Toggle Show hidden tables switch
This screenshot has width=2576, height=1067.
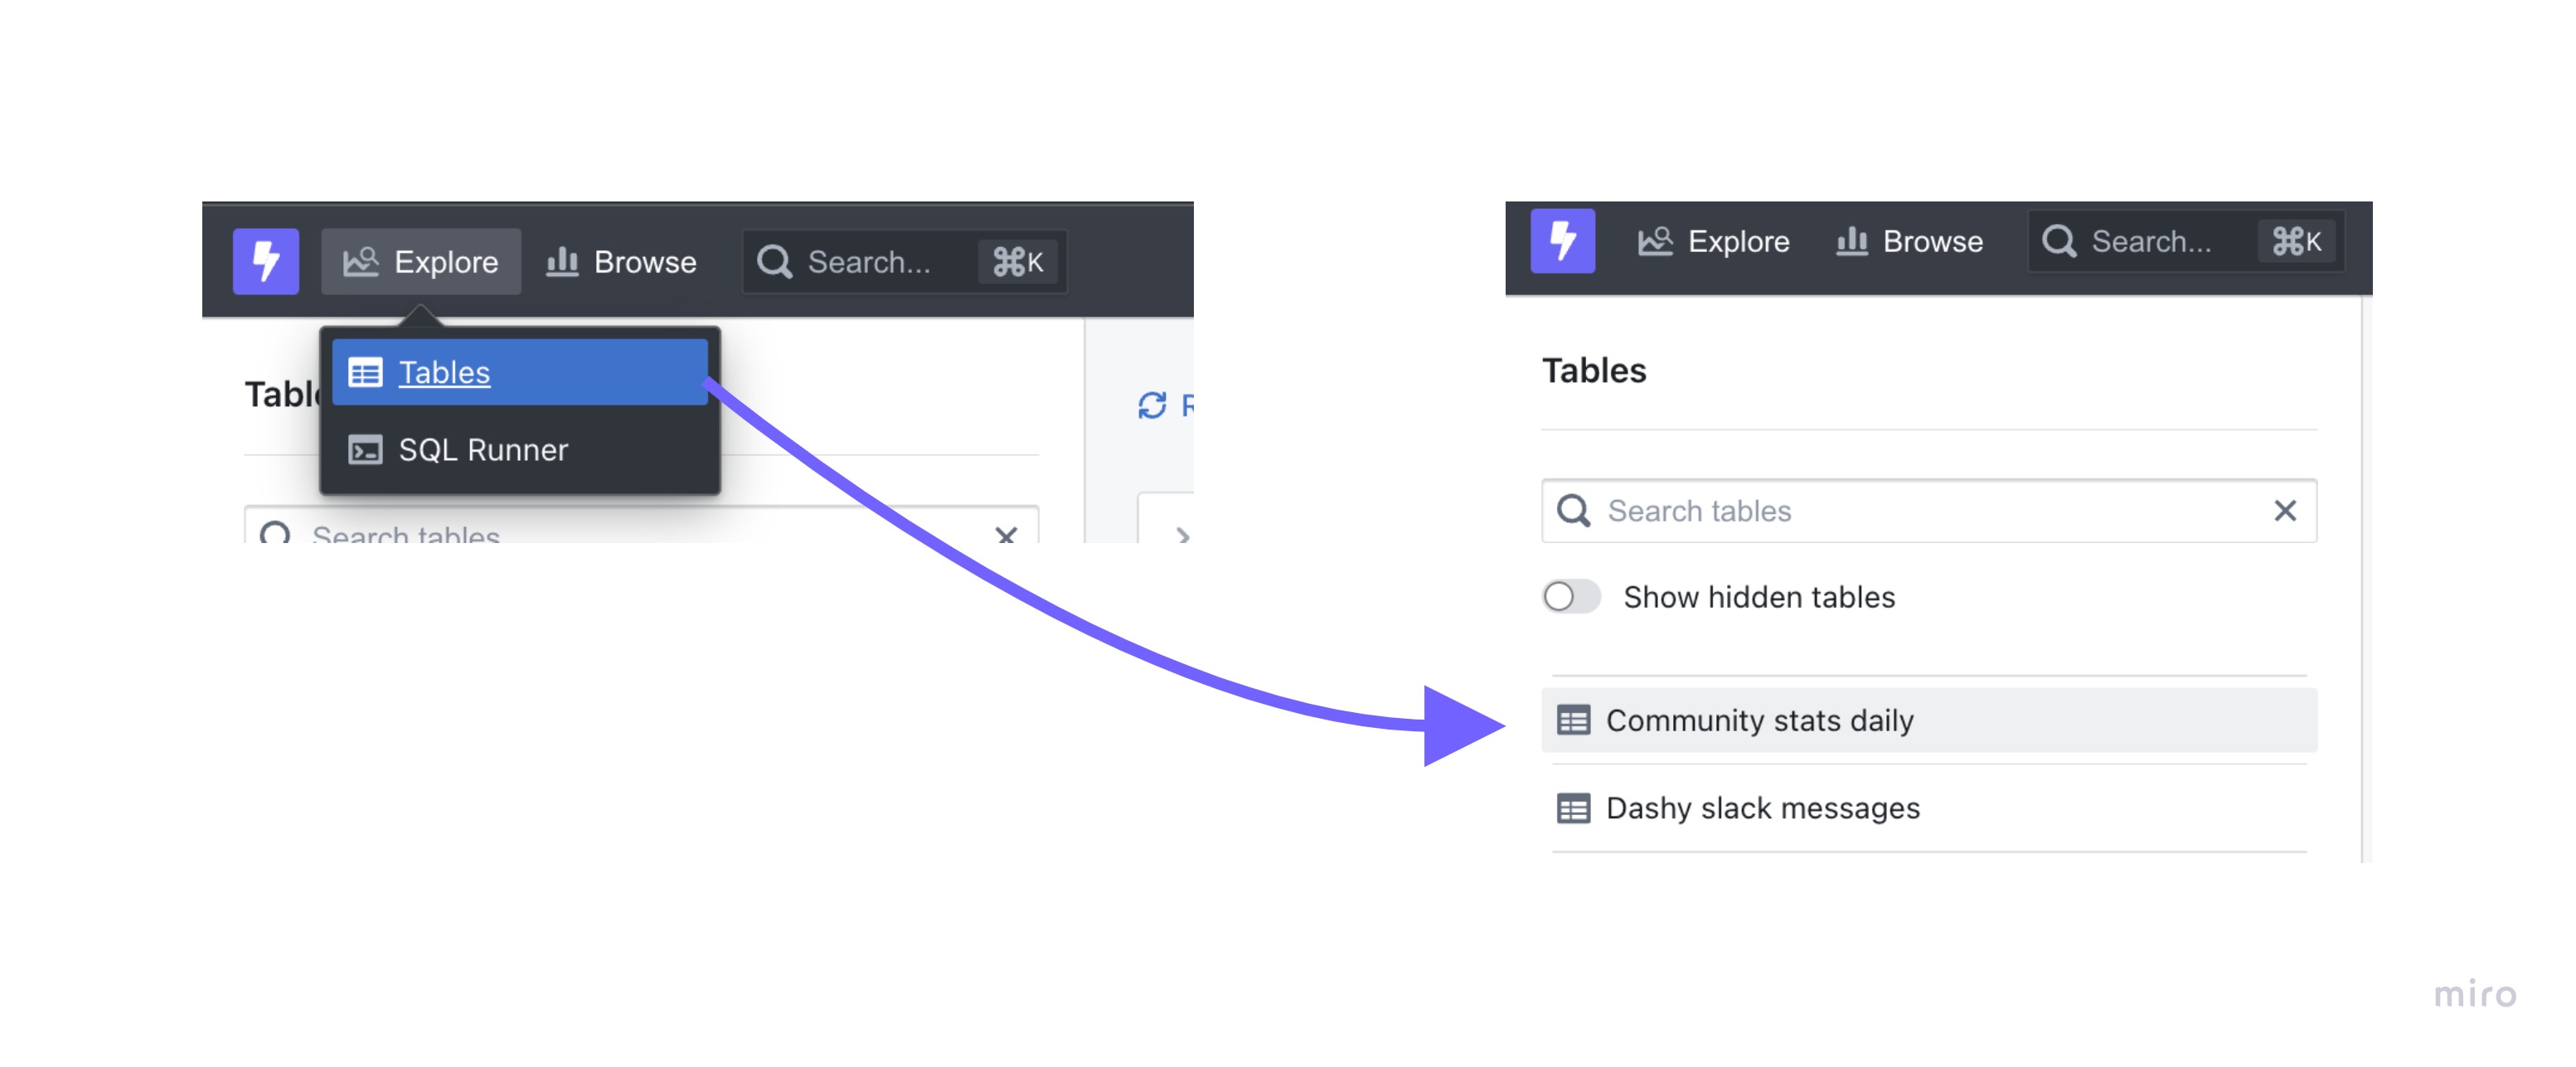[1571, 597]
